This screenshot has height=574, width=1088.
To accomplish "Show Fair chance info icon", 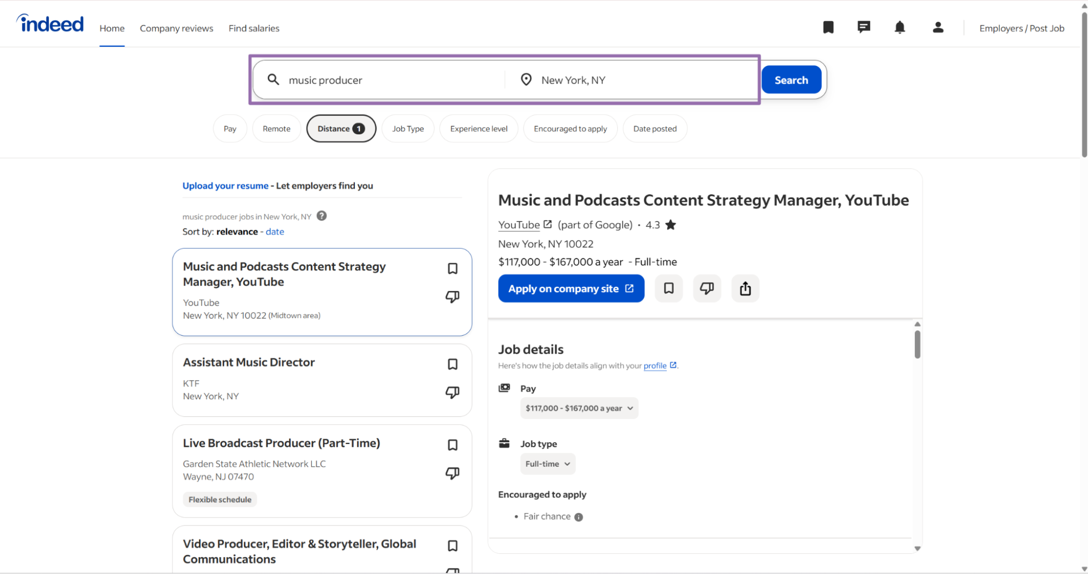I will (x=579, y=517).
